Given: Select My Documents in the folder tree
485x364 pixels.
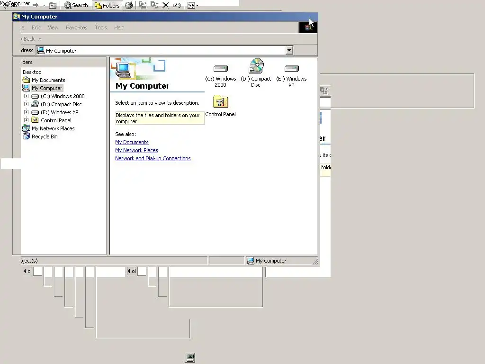Looking at the screenshot, I should [x=48, y=80].
